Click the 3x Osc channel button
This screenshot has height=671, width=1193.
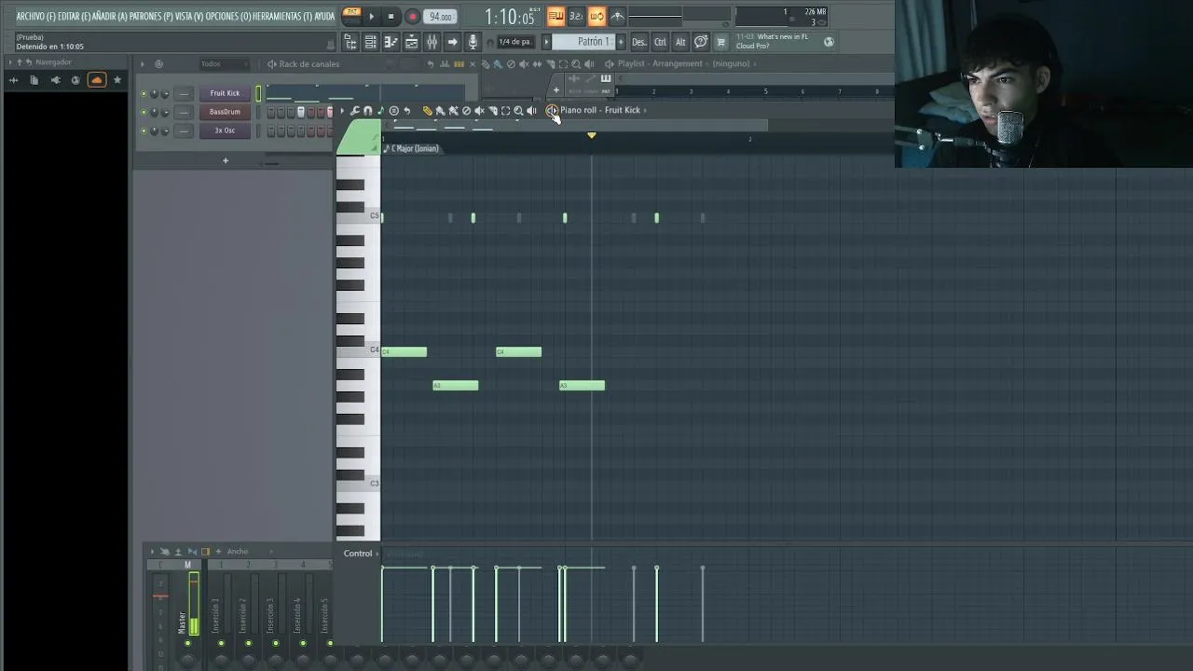coord(225,130)
